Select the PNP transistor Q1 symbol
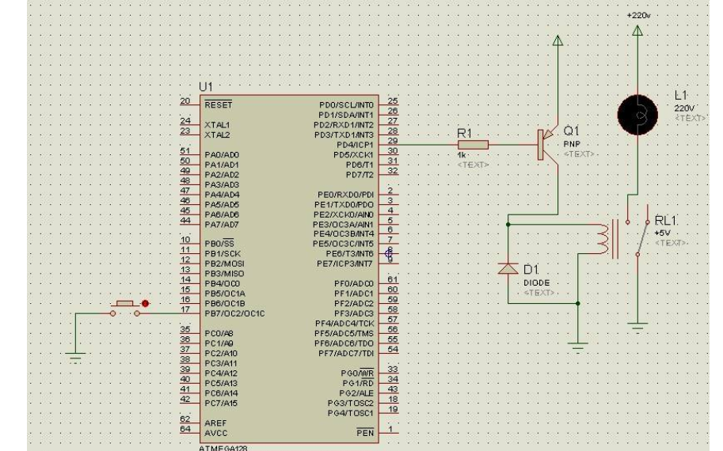723x451 pixels. [546, 145]
